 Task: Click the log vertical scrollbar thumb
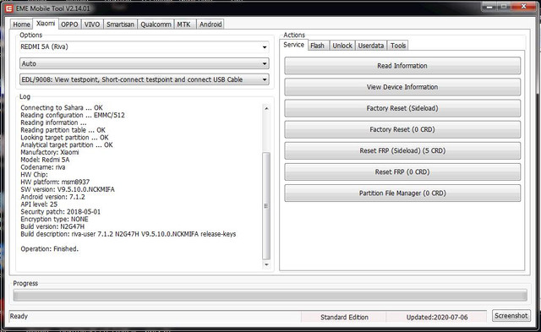point(266,206)
